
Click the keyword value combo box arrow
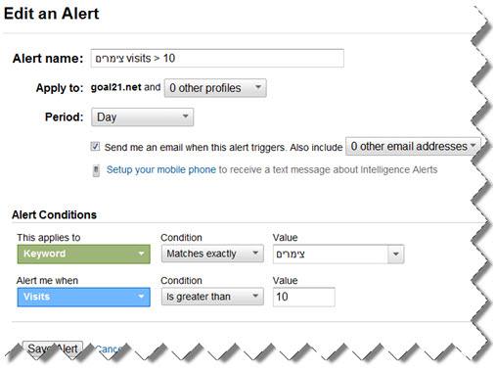click(x=396, y=254)
